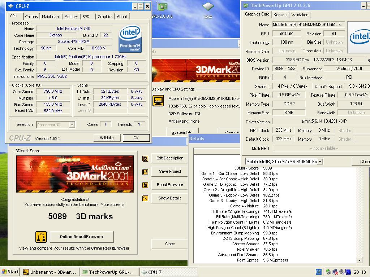
Task: Switch to Unbenannt - 3DMark taskbar button
Action: pyautogui.click(x=50, y=272)
